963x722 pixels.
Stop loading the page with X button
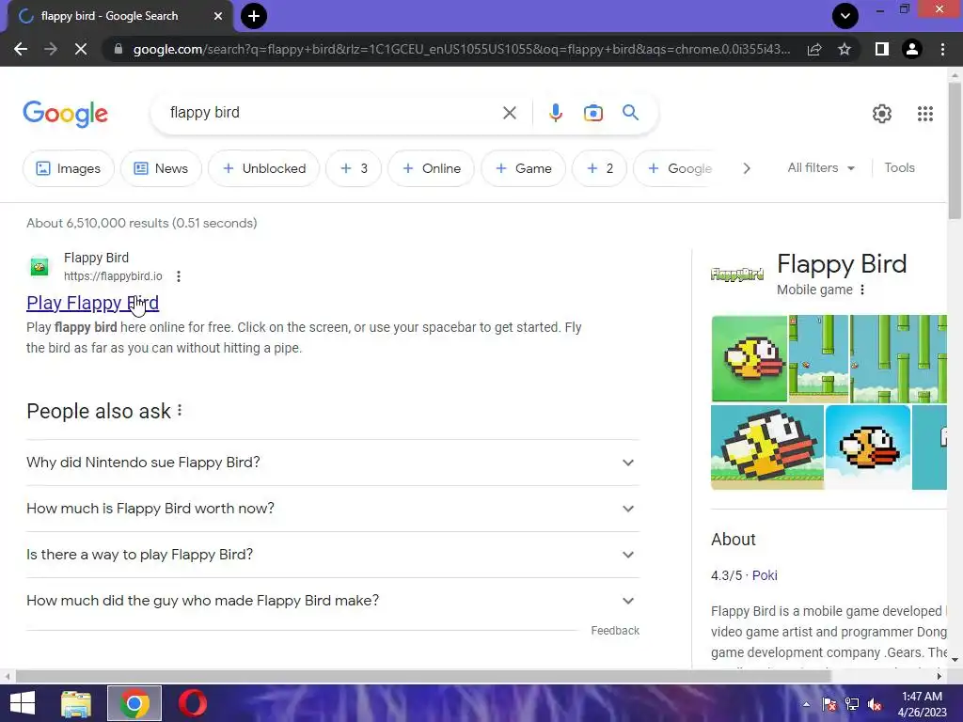[x=81, y=49]
